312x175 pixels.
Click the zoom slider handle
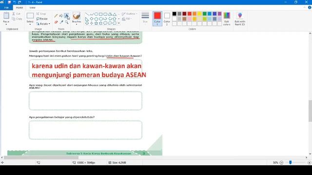click(x=291, y=162)
